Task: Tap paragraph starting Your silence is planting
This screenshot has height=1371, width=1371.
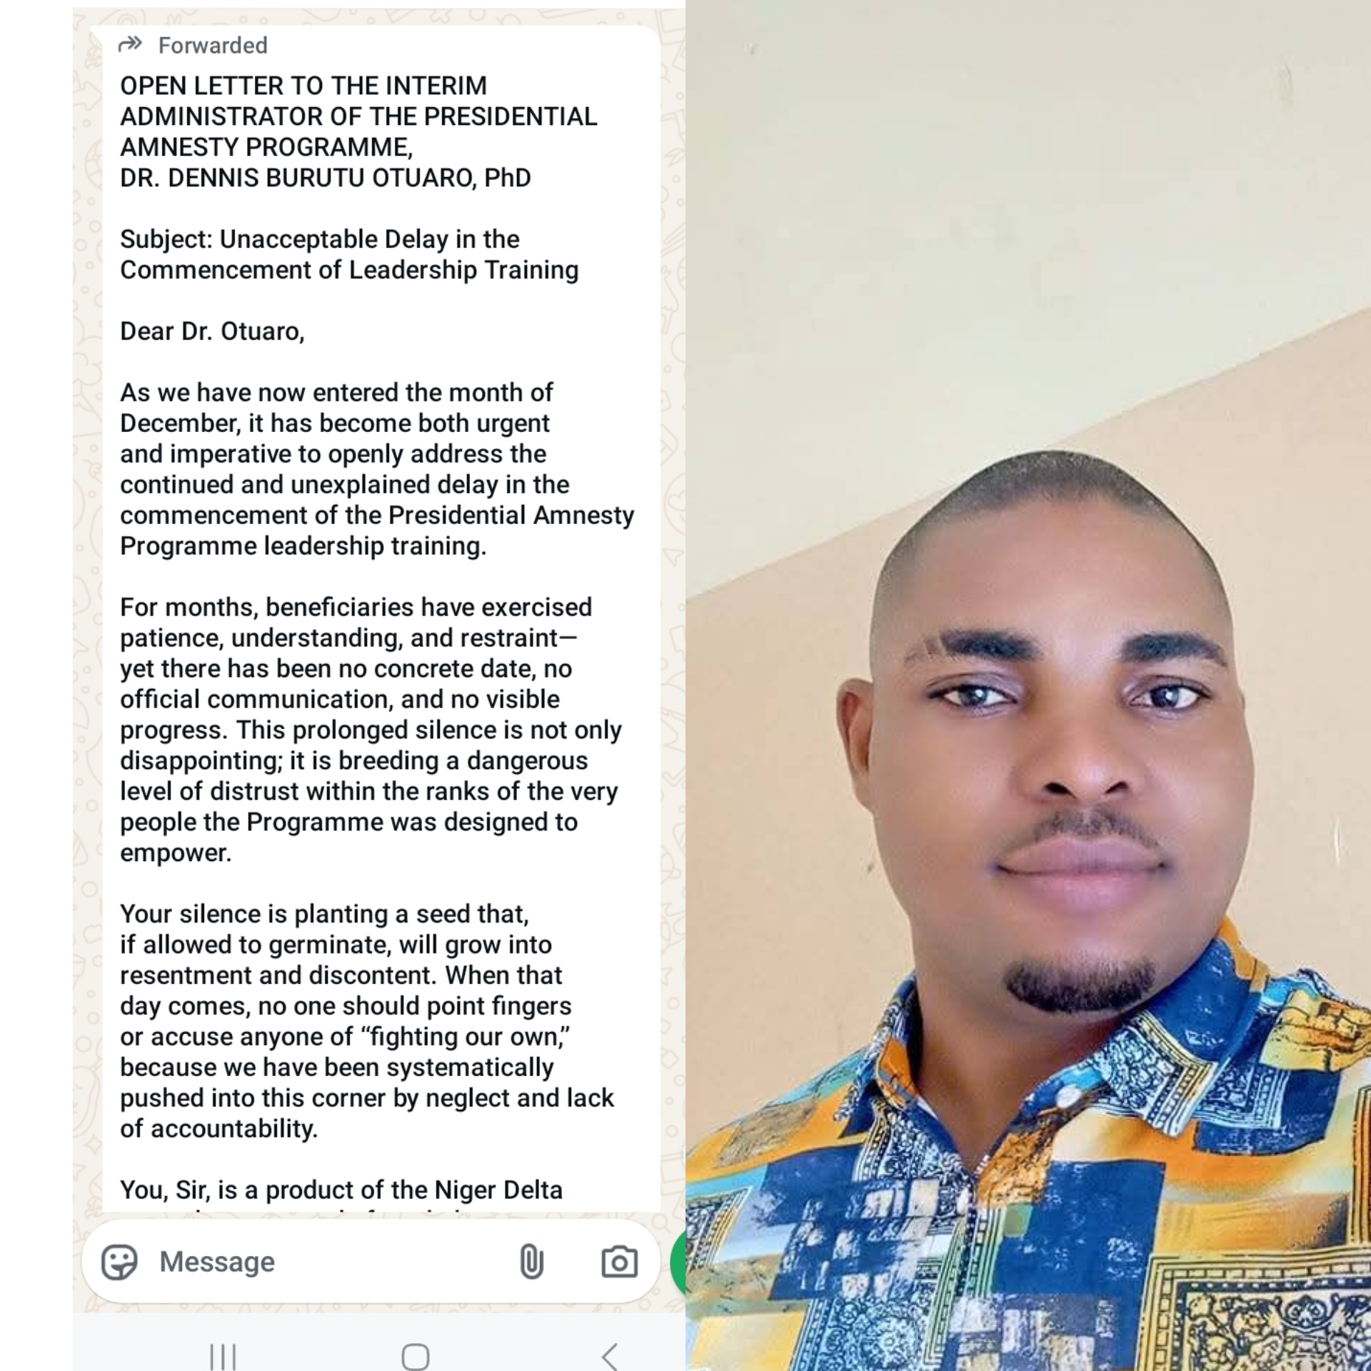Action: click(x=366, y=1021)
